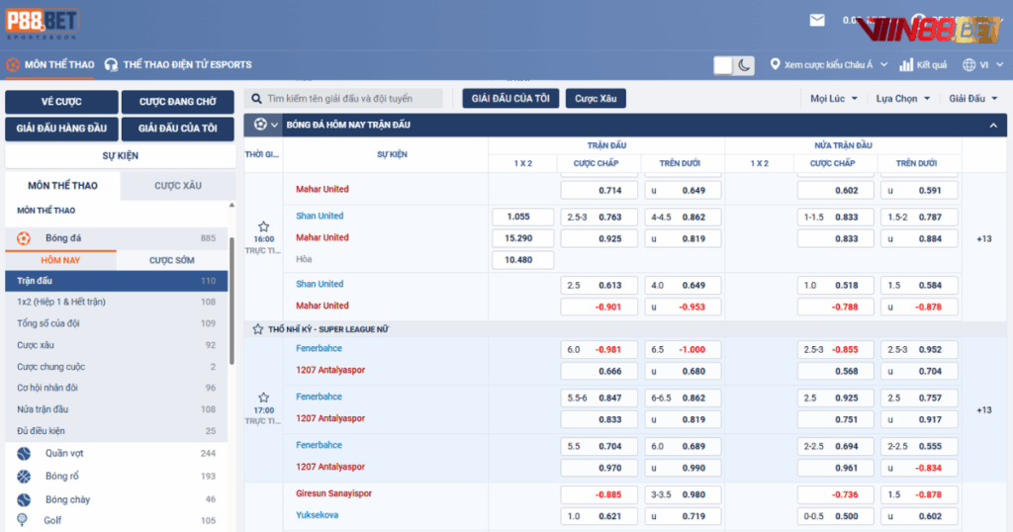Click the league and team search field
Image resolution: width=1013 pixels, height=532 pixels.
pyautogui.click(x=353, y=99)
